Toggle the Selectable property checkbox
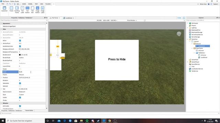The width and height of the screenshot is (220, 123). pos(20,83)
